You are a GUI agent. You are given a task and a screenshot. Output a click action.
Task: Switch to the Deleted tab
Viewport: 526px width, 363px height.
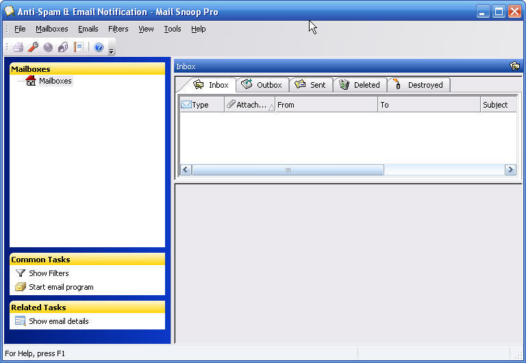[360, 84]
